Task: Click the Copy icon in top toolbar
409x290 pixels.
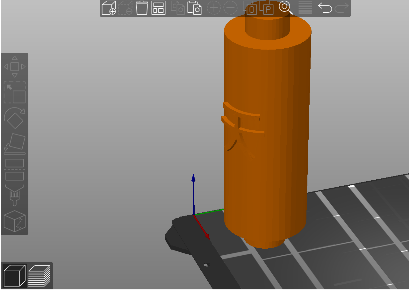Action: (178, 8)
